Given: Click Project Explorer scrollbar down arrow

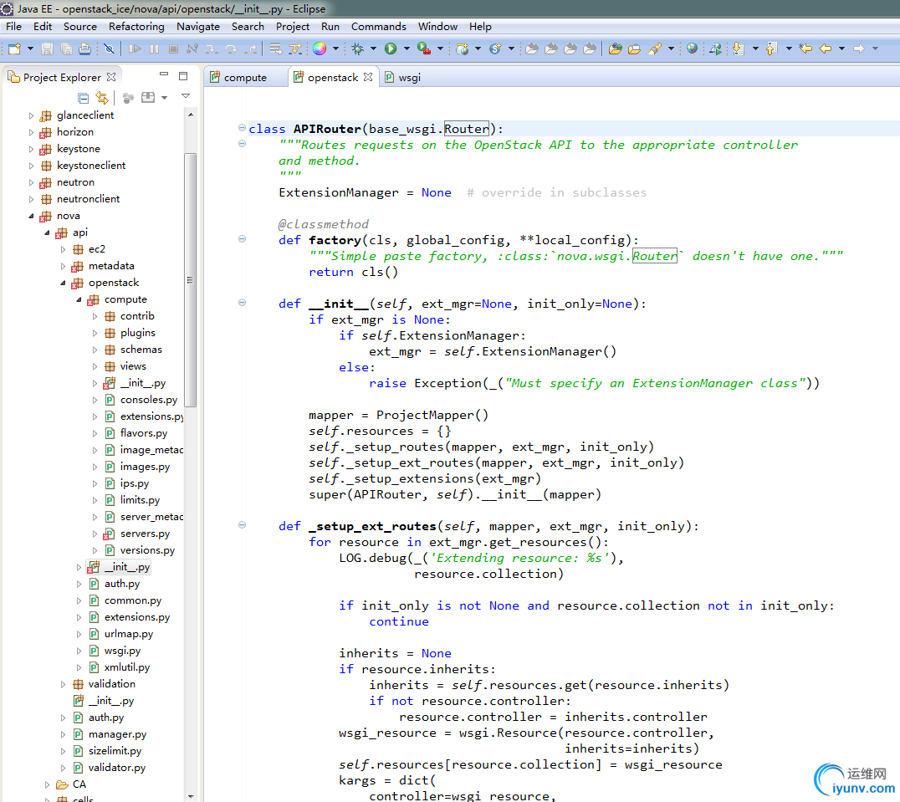Looking at the screenshot, I should click(191, 796).
